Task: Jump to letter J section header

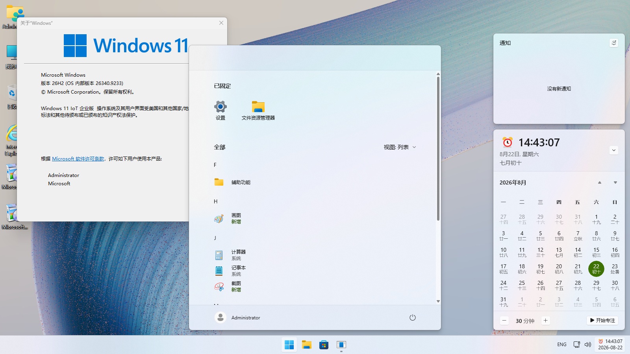Action: point(215,238)
